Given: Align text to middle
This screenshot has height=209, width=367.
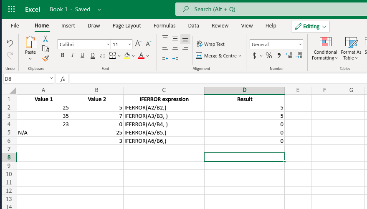Looking at the screenshot, I should click(x=175, y=39).
